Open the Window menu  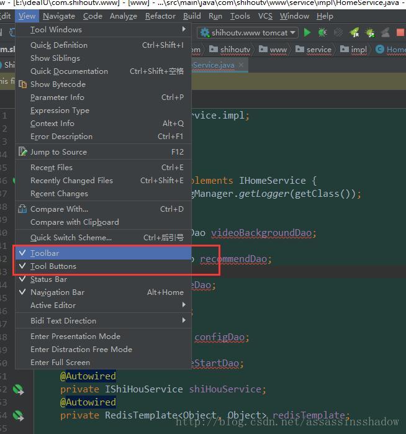pos(294,16)
